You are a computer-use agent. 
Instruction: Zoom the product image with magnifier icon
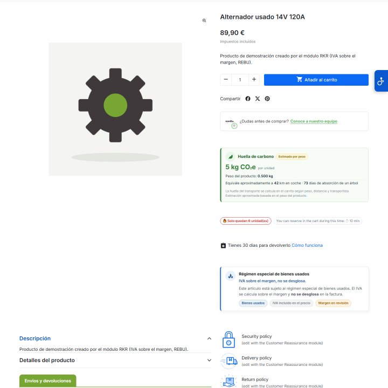[204, 20]
